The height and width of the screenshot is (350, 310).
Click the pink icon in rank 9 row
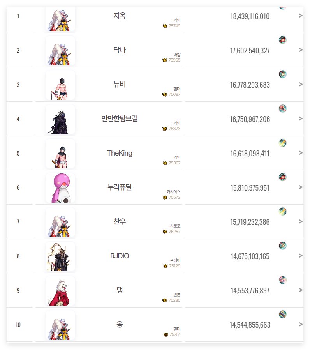tap(283, 280)
